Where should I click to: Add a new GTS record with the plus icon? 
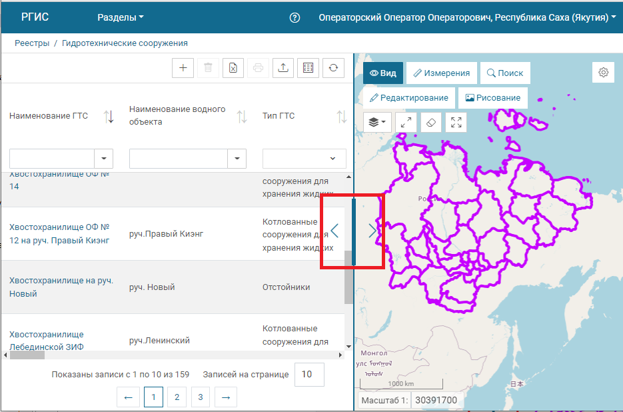pos(183,67)
